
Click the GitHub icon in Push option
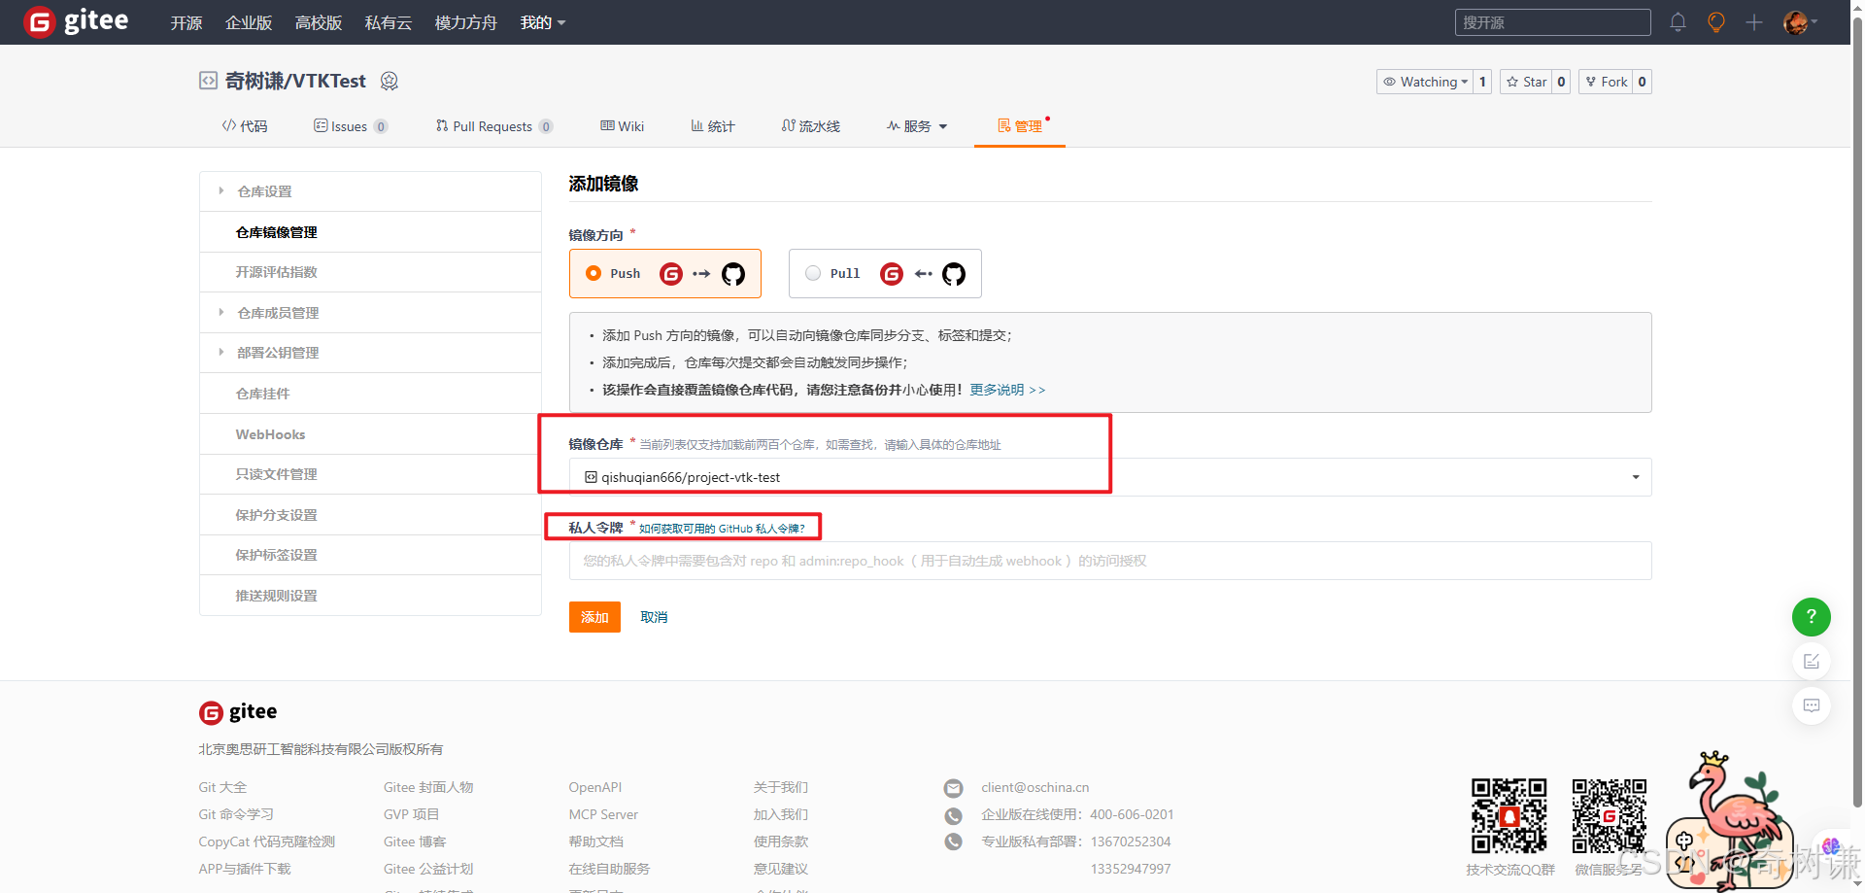[x=733, y=274]
